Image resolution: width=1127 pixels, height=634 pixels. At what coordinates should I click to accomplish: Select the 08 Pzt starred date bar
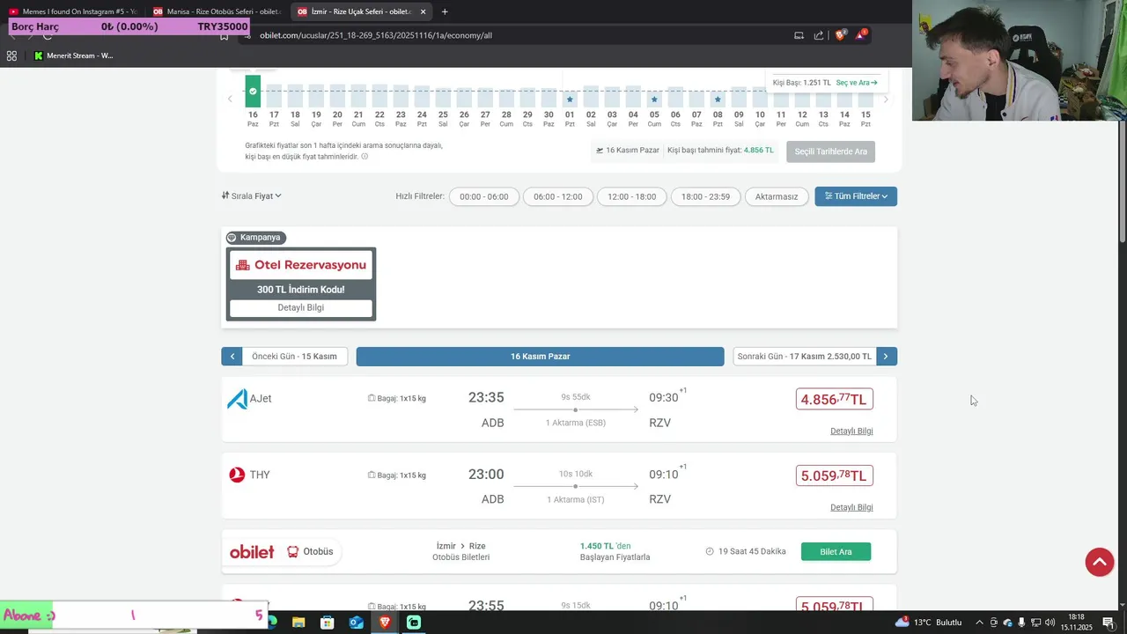point(718,99)
